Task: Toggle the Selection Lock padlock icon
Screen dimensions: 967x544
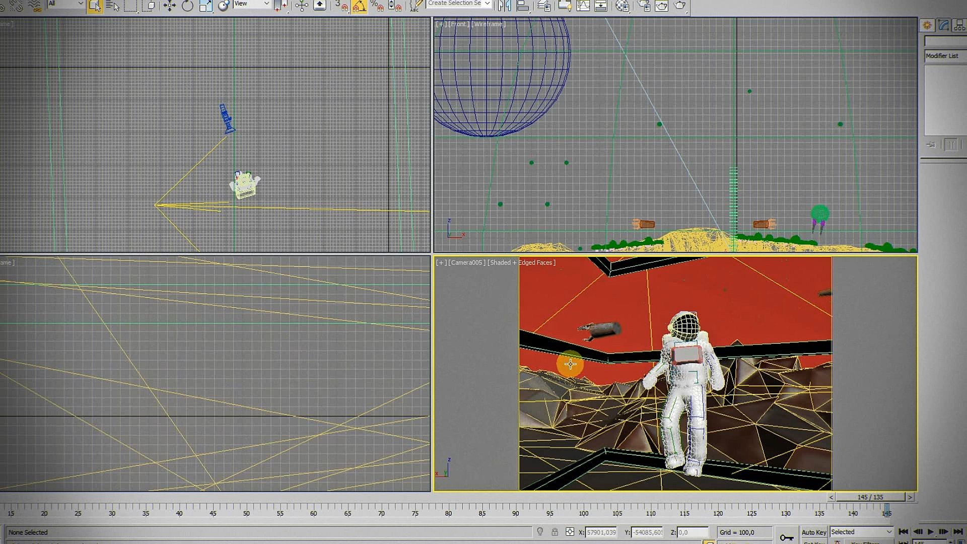Action: click(x=555, y=532)
